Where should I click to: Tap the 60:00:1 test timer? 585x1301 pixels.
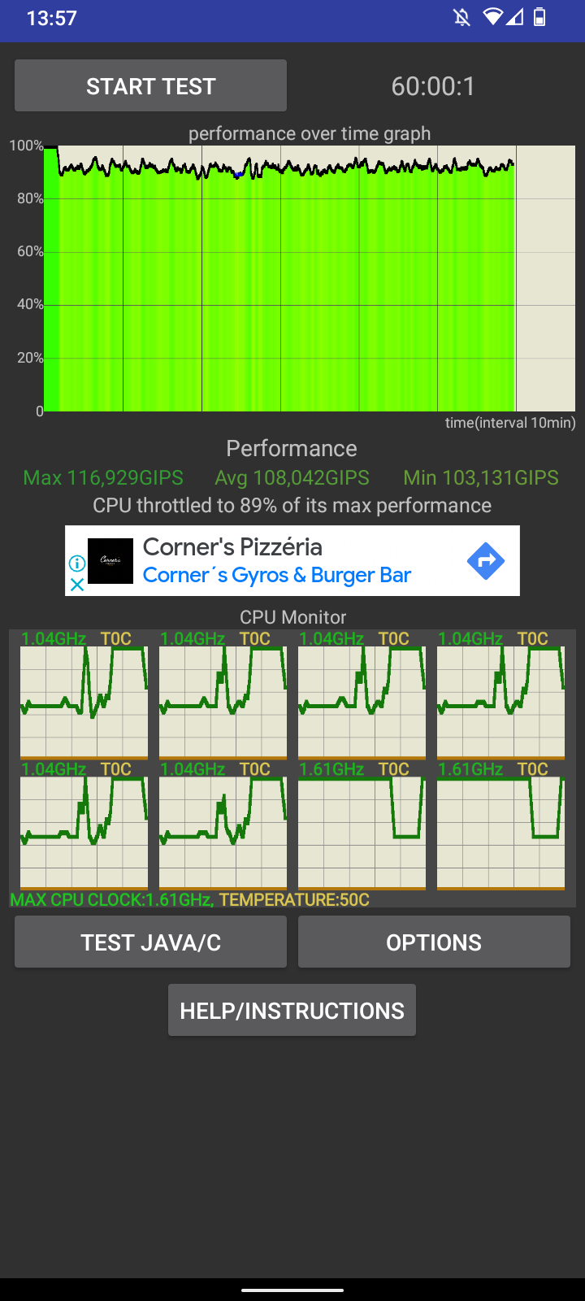433,85
